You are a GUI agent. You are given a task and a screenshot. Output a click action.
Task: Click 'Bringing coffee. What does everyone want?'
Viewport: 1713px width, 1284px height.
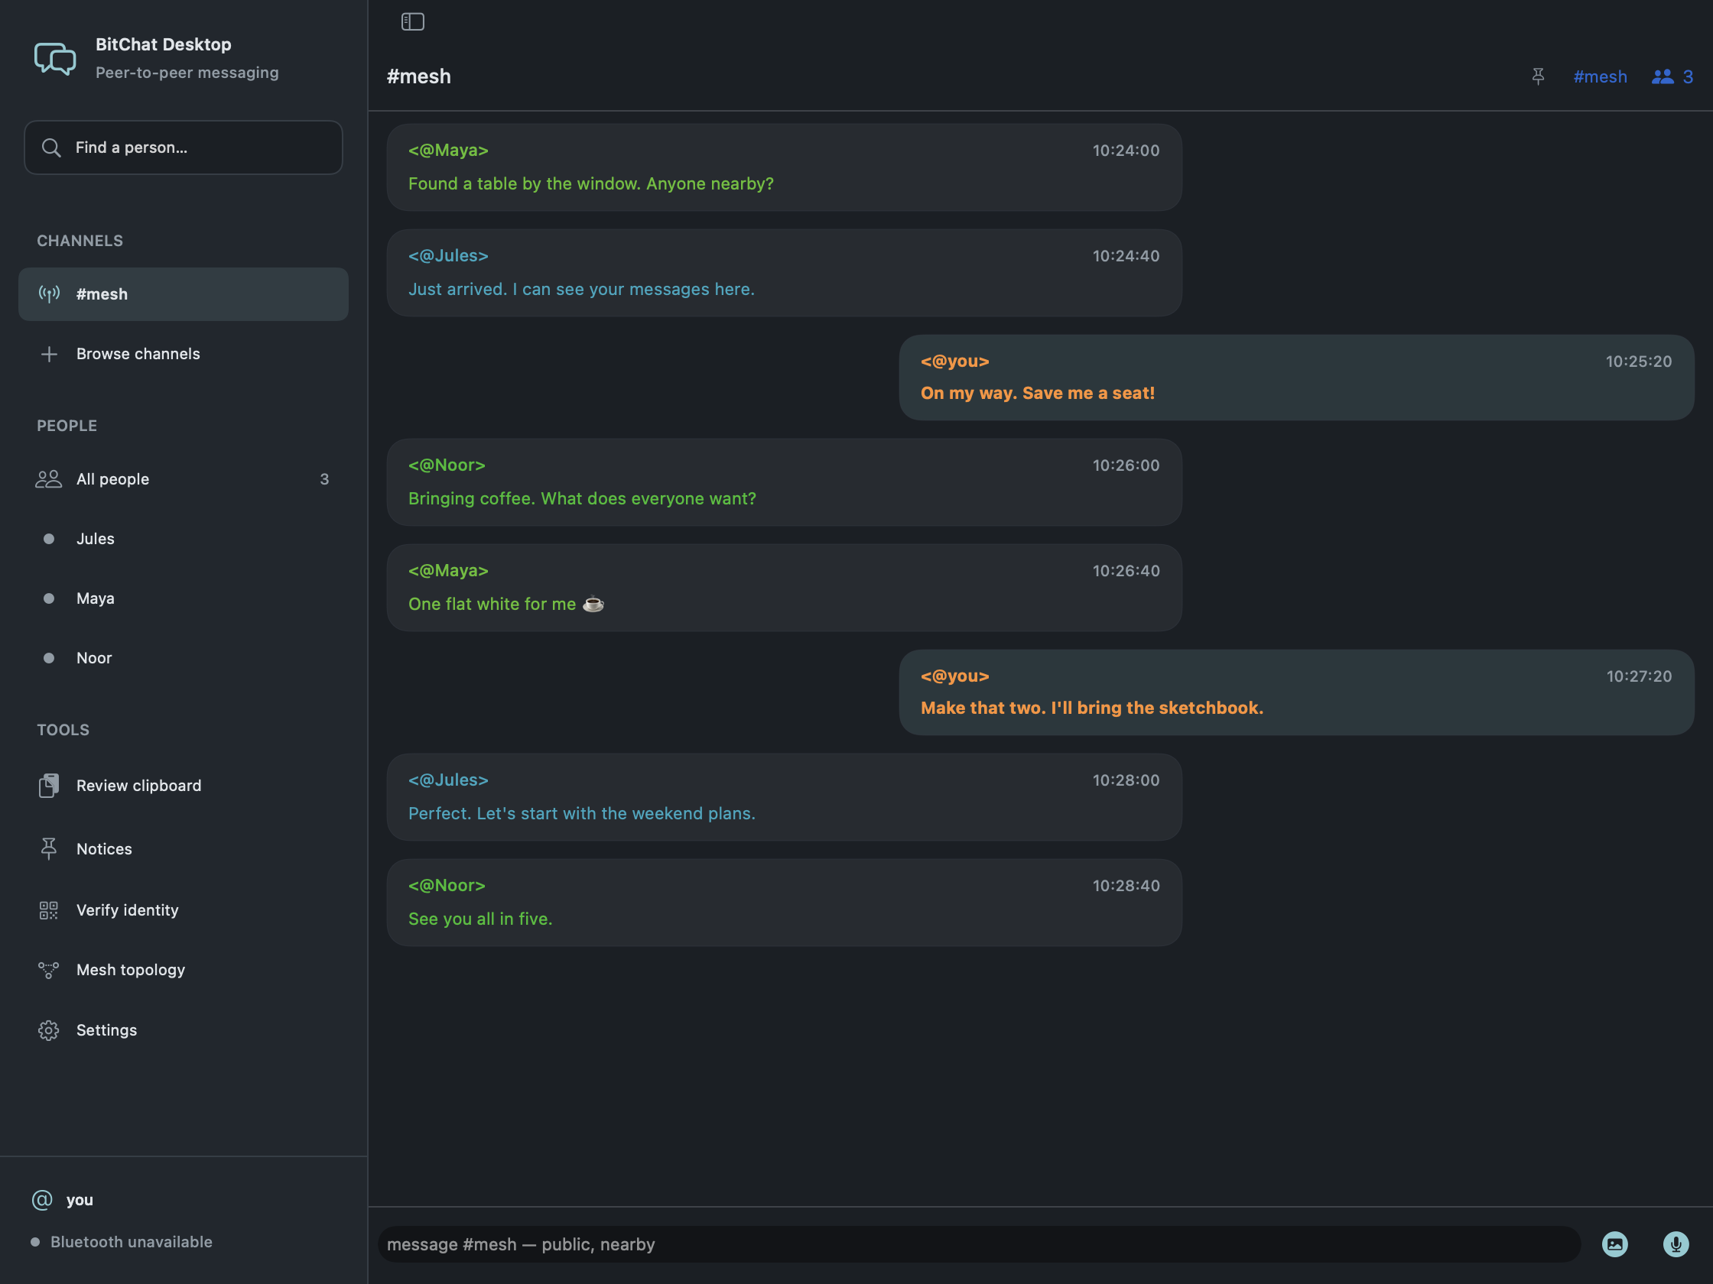583,498
